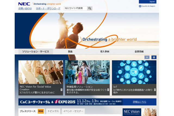Click the arrow icon on 映像監視ソリューション card
The height and width of the screenshot is (116, 174).
[108, 90]
